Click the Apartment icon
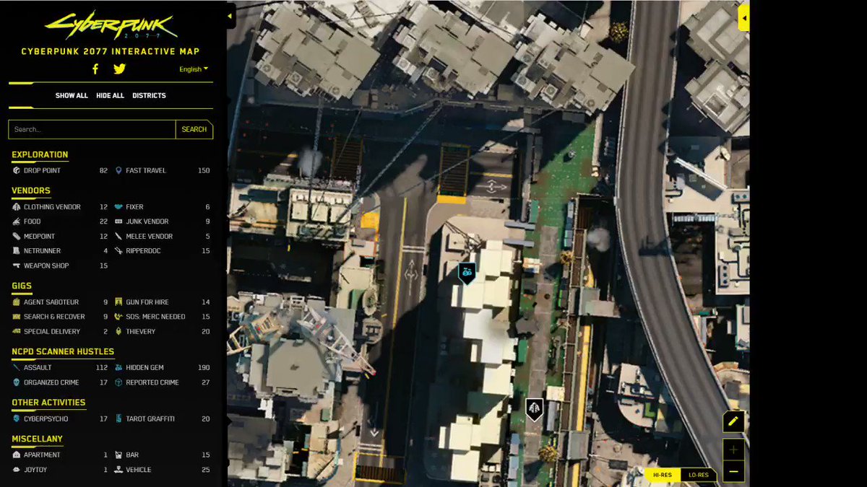This screenshot has width=867, height=487. click(x=17, y=455)
